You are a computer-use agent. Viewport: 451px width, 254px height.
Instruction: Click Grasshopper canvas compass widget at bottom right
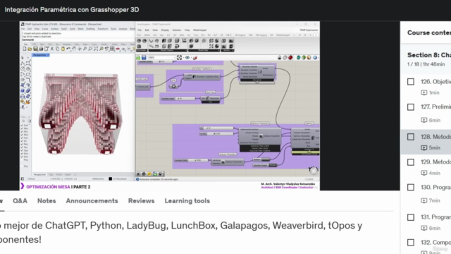tap(314, 171)
